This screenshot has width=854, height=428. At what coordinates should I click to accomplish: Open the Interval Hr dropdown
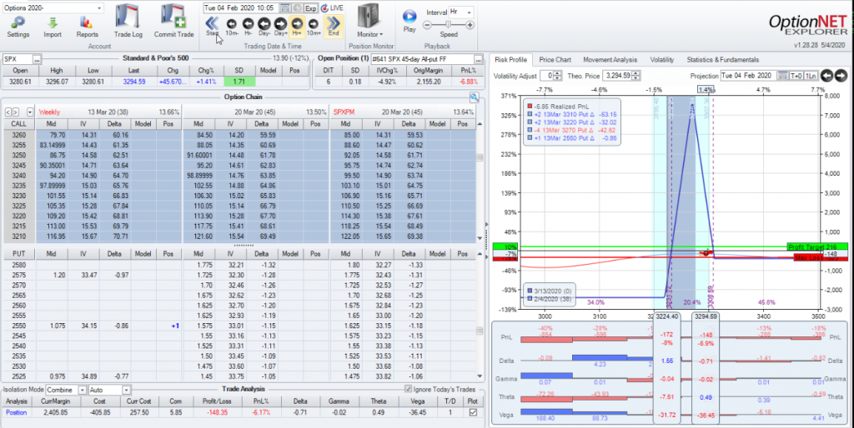pos(470,12)
